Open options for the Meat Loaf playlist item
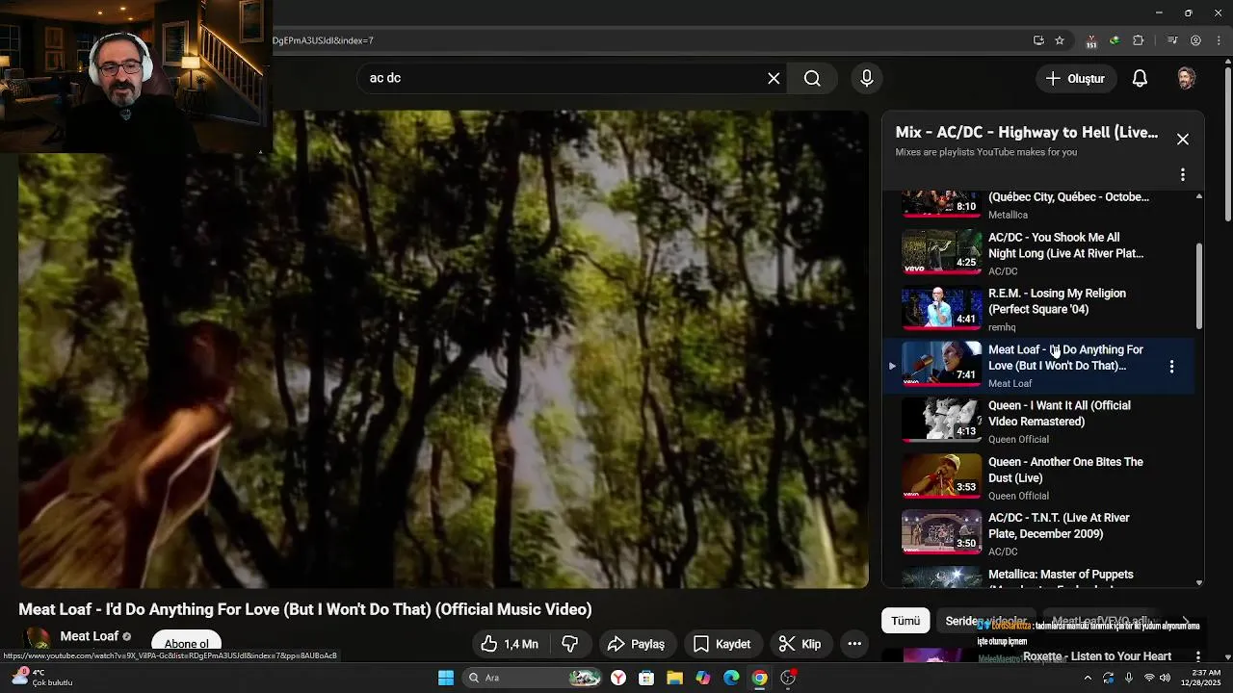This screenshot has height=693, width=1233. click(1171, 367)
